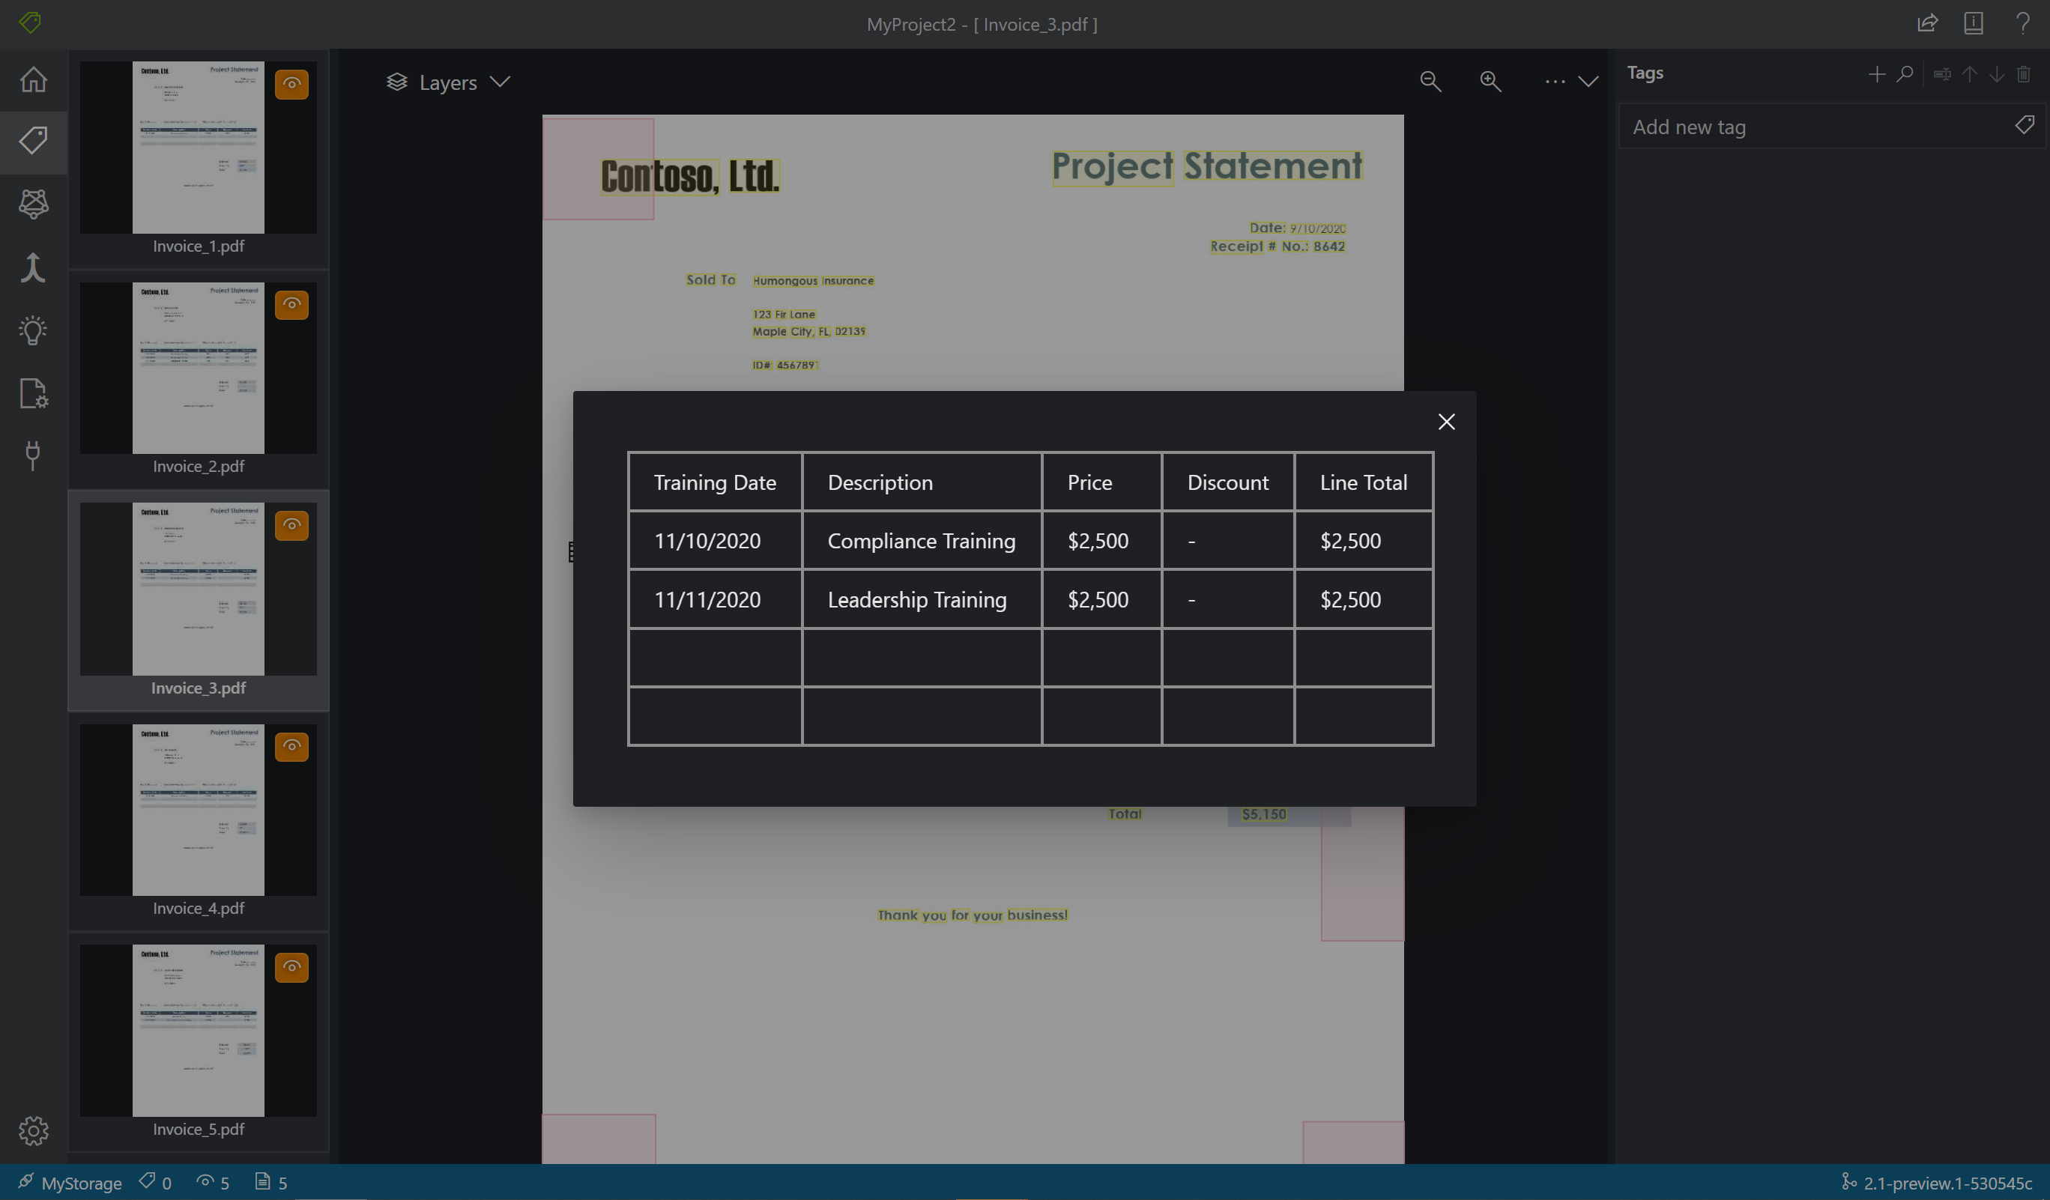Click the Tag pin icon in Tags panel
The image size is (2050, 1200).
point(2025,124)
